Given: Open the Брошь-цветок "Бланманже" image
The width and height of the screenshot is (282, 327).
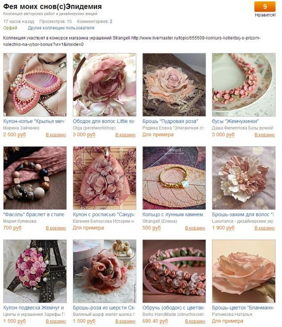Looking at the screenshot, I should pos(244,271).
